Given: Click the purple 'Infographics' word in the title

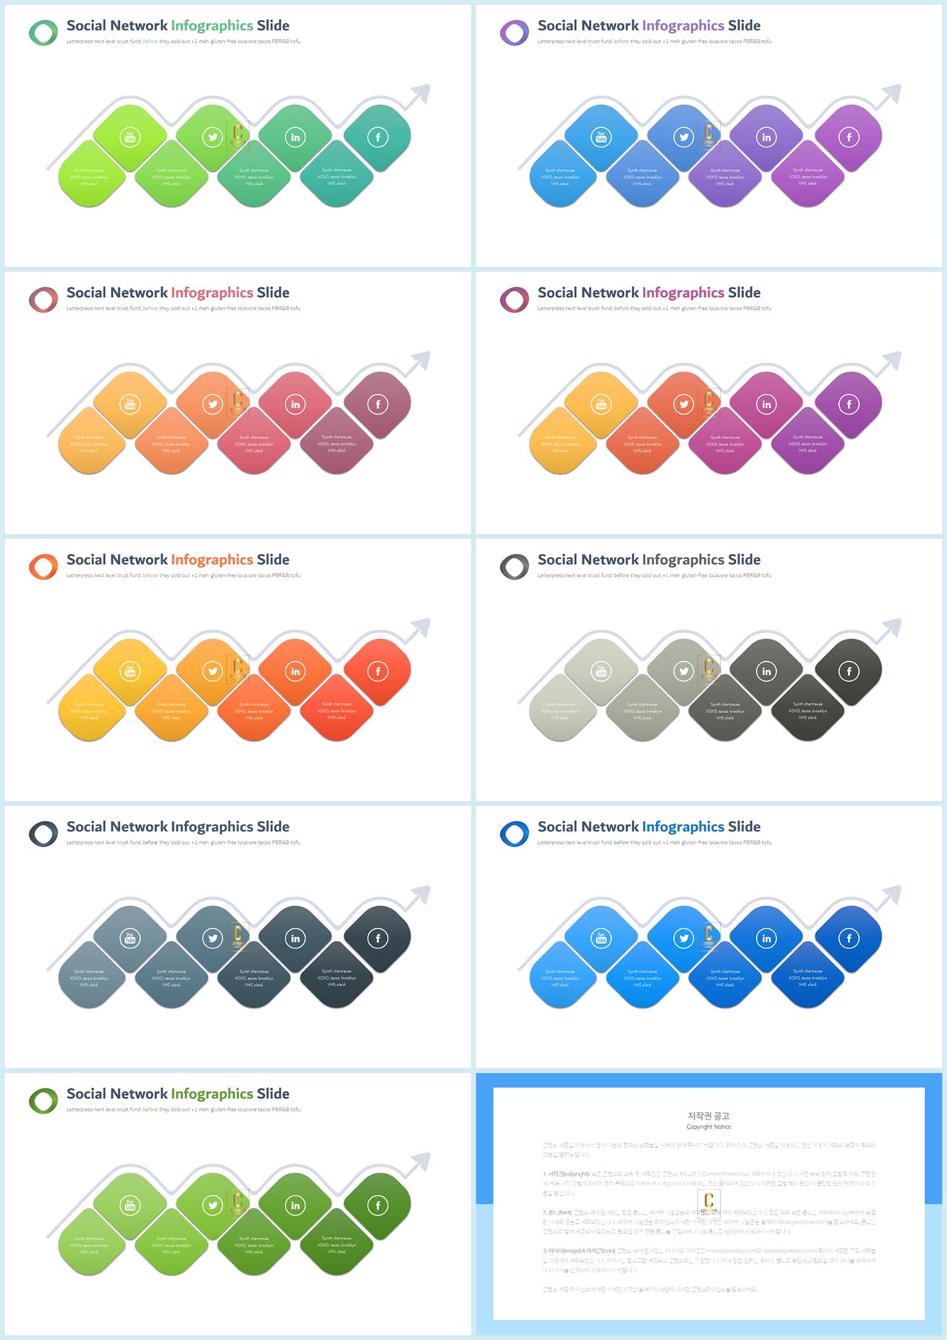Looking at the screenshot, I should 683,26.
